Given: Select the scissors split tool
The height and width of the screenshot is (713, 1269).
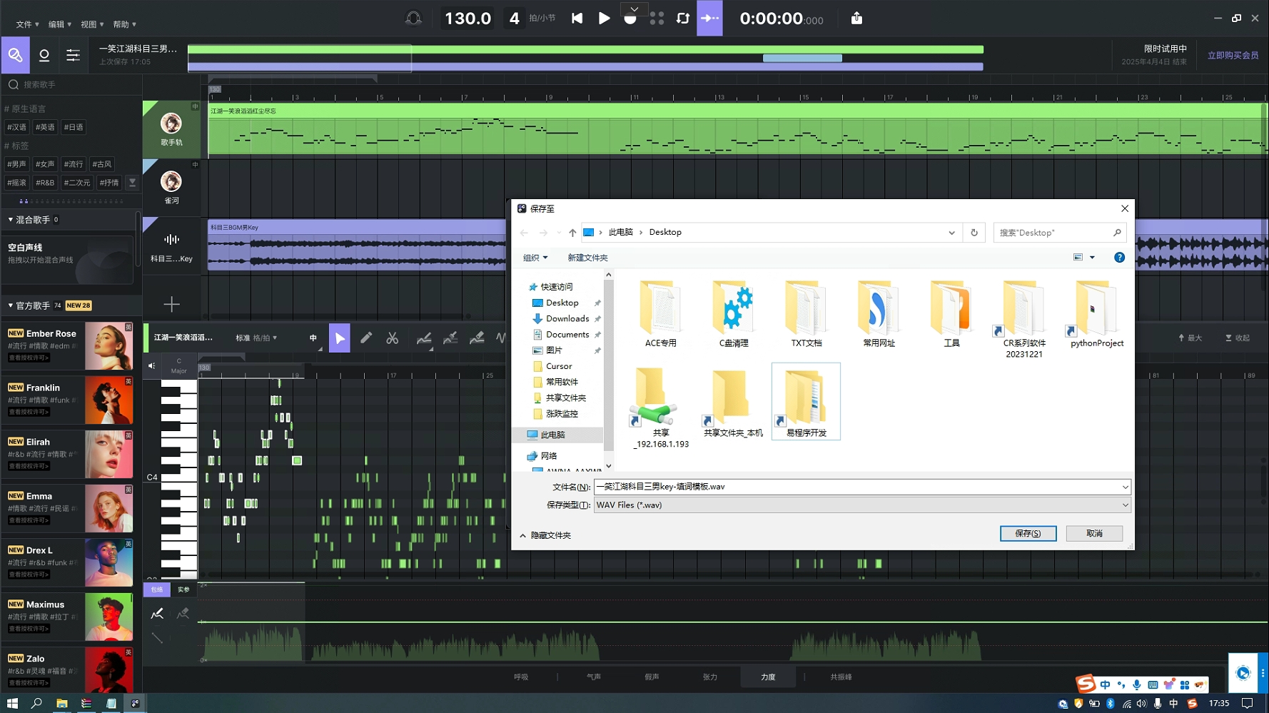Looking at the screenshot, I should pos(393,338).
